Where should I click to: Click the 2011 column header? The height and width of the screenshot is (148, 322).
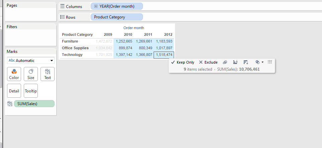click(148, 34)
